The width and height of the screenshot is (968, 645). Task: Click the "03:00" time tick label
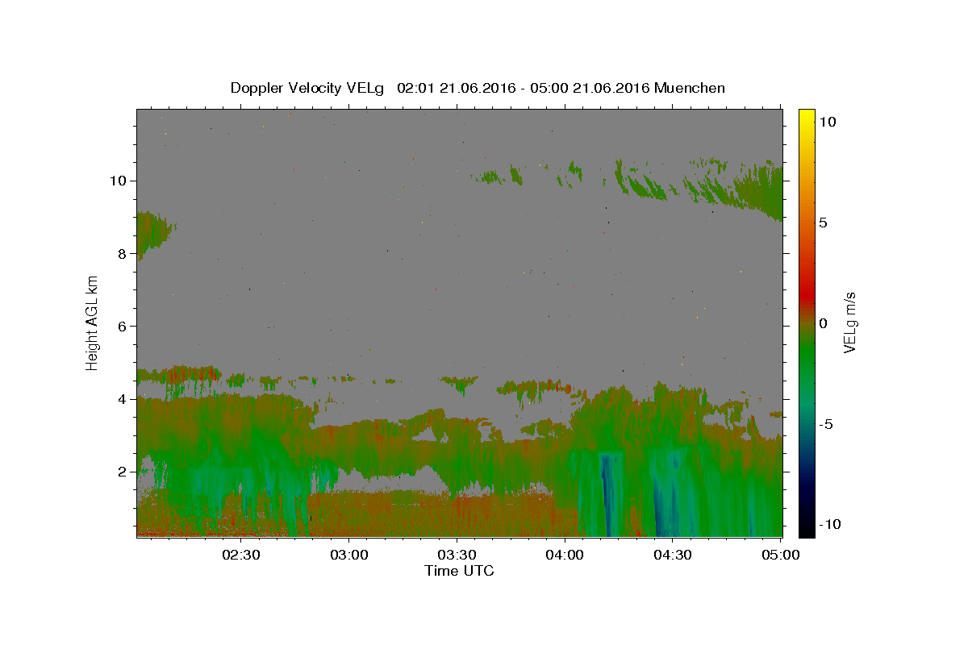pos(349,555)
